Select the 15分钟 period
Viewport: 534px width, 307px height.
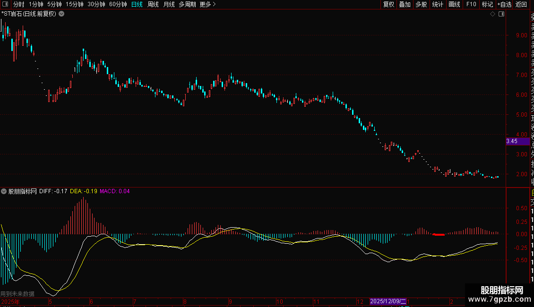click(x=74, y=4)
